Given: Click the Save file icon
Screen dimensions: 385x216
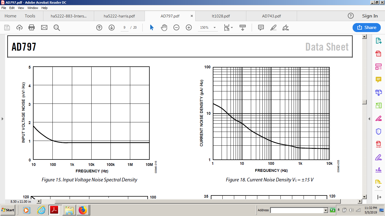Looking at the screenshot, I should pyautogui.click(x=7, y=28).
